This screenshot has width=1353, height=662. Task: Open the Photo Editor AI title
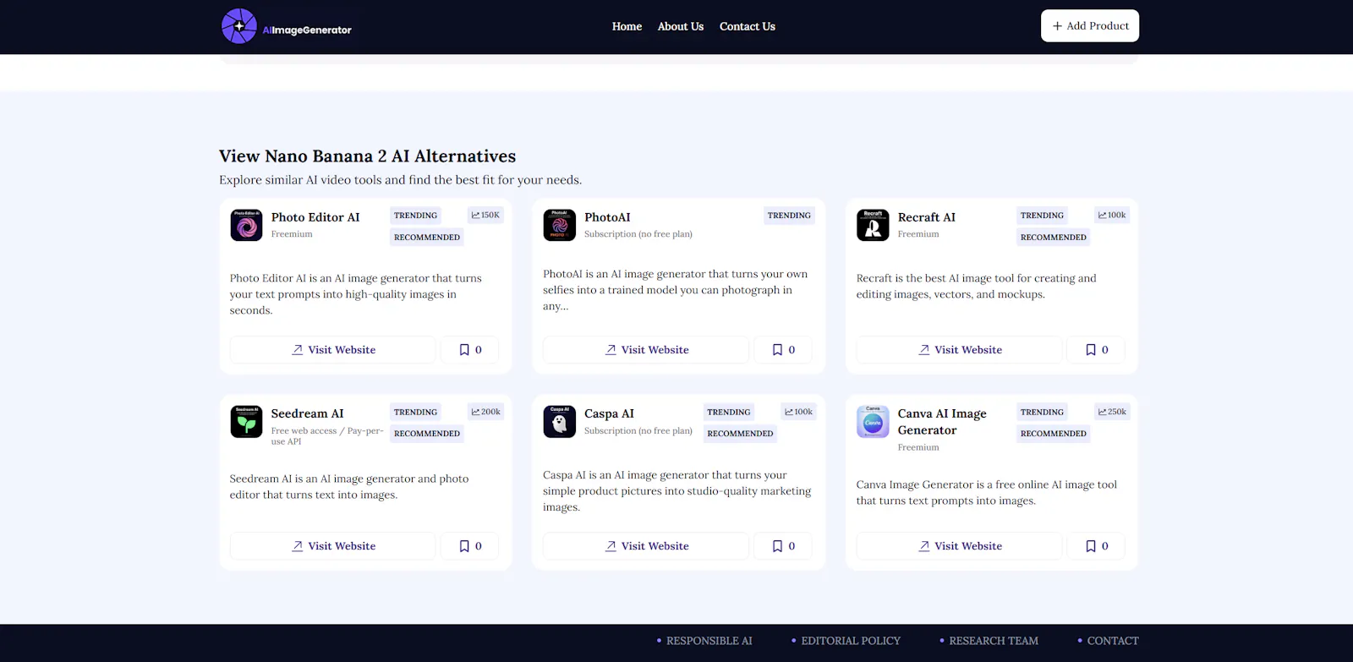(x=315, y=217)
